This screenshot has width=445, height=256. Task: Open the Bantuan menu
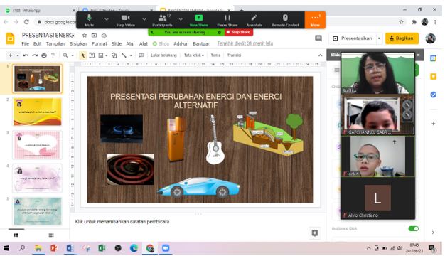click(201, 43)
